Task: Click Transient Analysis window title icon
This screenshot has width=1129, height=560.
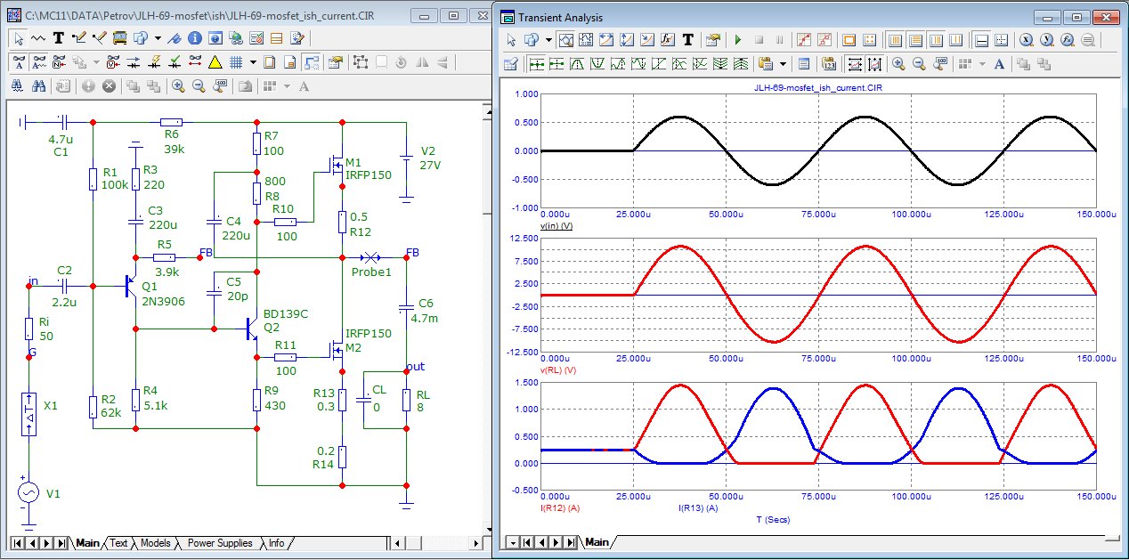Action: [508, 17]
